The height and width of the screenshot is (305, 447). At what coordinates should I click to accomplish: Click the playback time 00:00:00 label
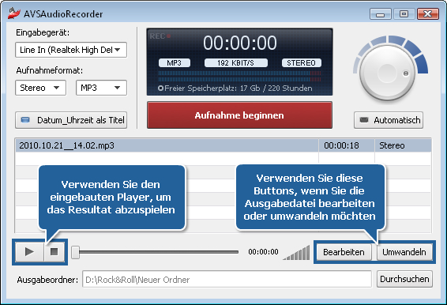click(263, 251)
